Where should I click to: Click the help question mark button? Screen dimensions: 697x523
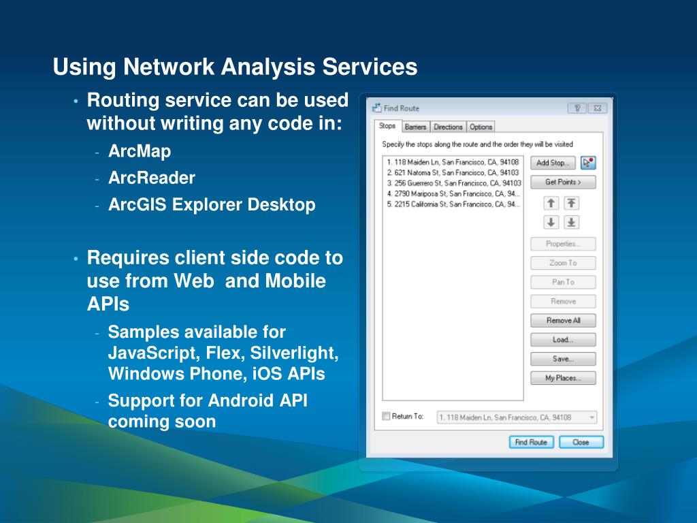click(577, 108)
